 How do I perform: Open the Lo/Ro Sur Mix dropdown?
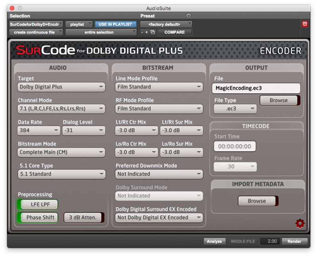coord(181,152)
